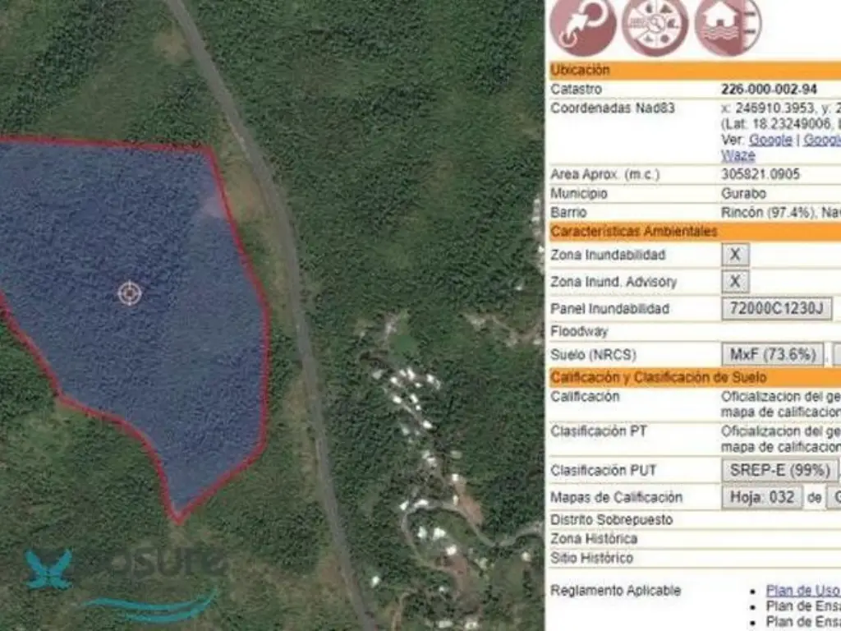Click the MxF (73.6%) soil button
This screenshot has width=841, height=631.
point(772,354)
